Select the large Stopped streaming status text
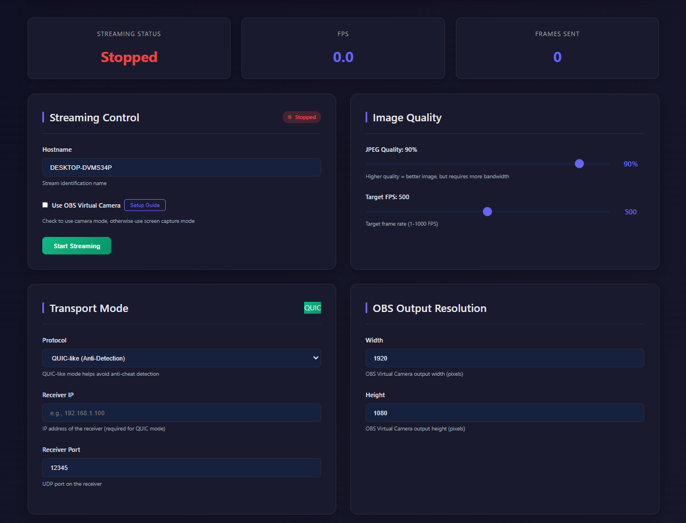The height and width of the screenshot is (523, 686). pyautogui.click(x=129, y=57)
